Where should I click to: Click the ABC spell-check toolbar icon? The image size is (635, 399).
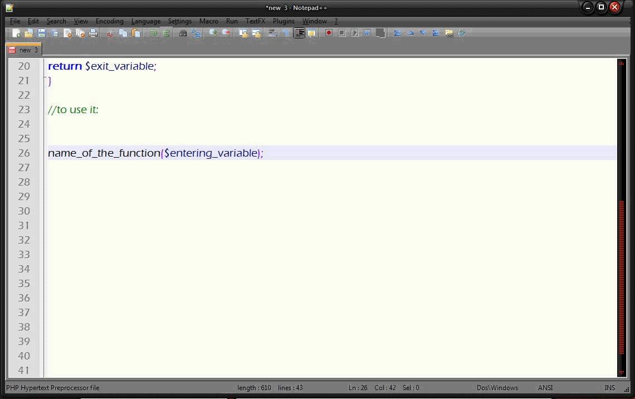point(462,33)
